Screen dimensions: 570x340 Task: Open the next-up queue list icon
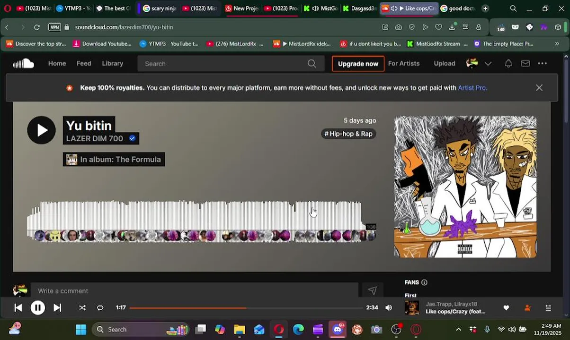tap(548, 308)
